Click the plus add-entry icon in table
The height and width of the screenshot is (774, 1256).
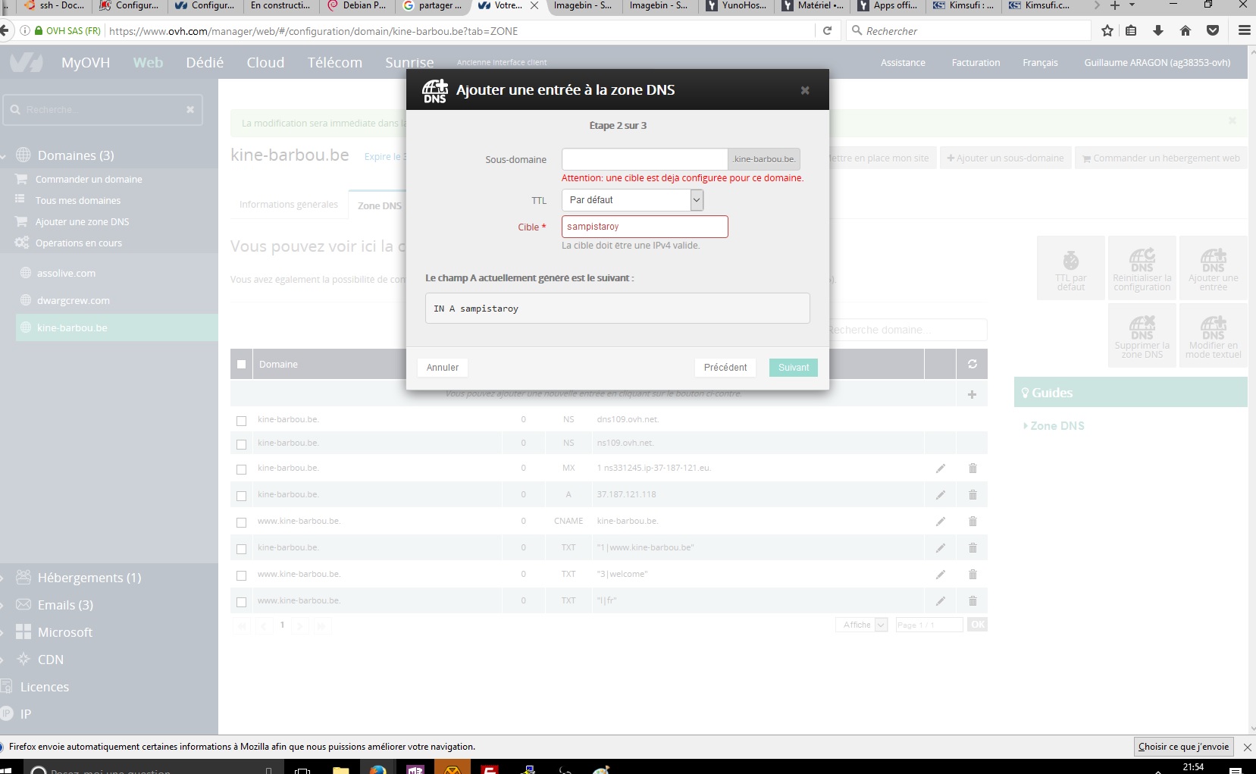click(x=972, y=394)
